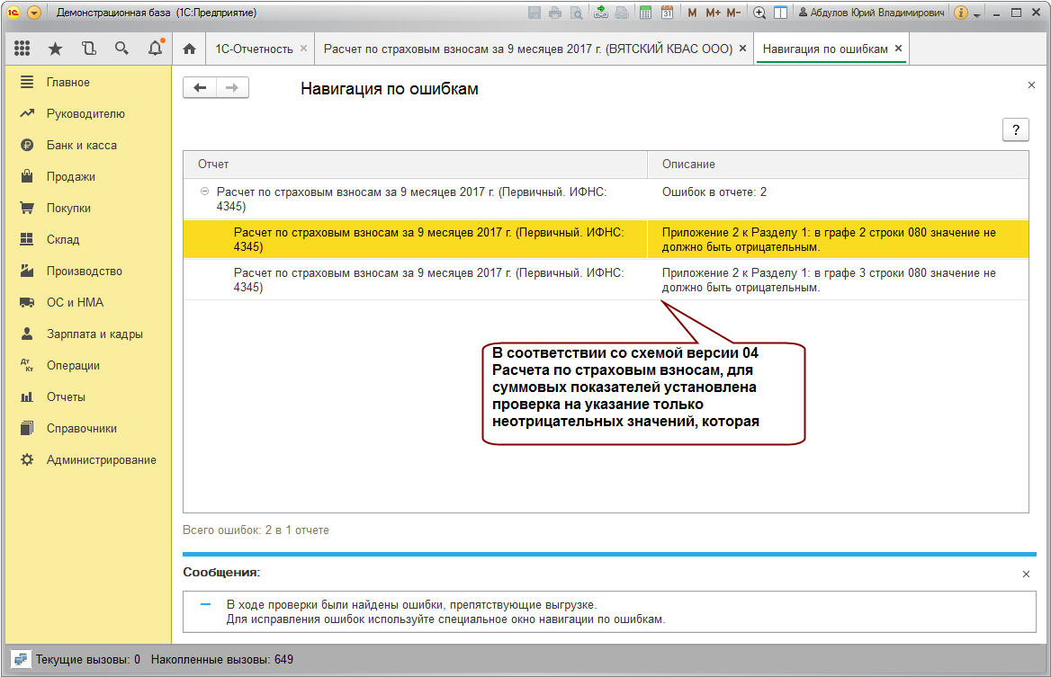Viewport: 1051px width, 677px height.
Task: Open notifications bell icon
Action: tap(156, 49)
